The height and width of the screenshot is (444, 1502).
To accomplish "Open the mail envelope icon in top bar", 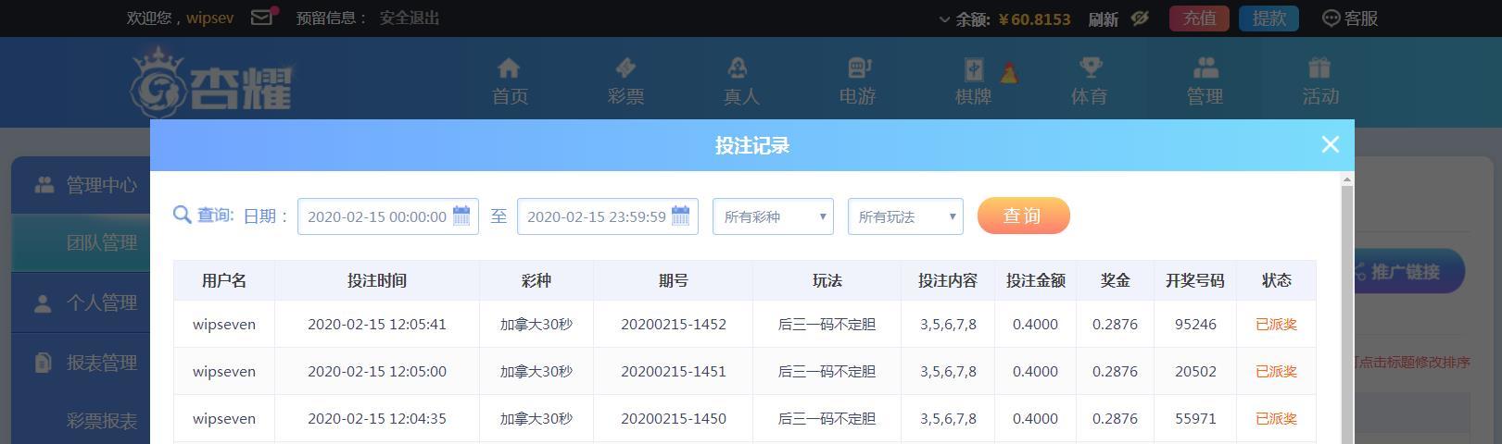I will coord(263,17).
